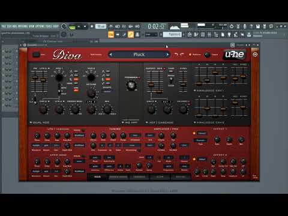Switch to the TRIMMERS tab
The height and width of the screenshot is (216, 288).
[139, 177]
